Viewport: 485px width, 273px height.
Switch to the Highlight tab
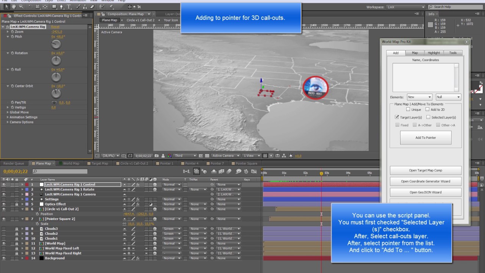pos(434,53)
